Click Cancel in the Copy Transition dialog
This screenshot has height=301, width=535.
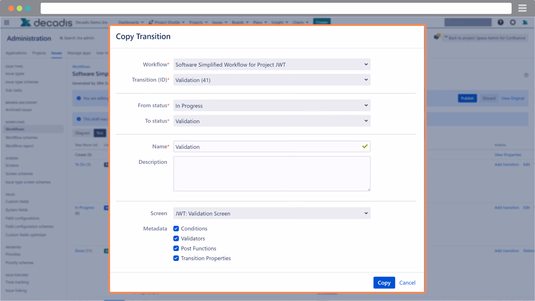[407, 283]
